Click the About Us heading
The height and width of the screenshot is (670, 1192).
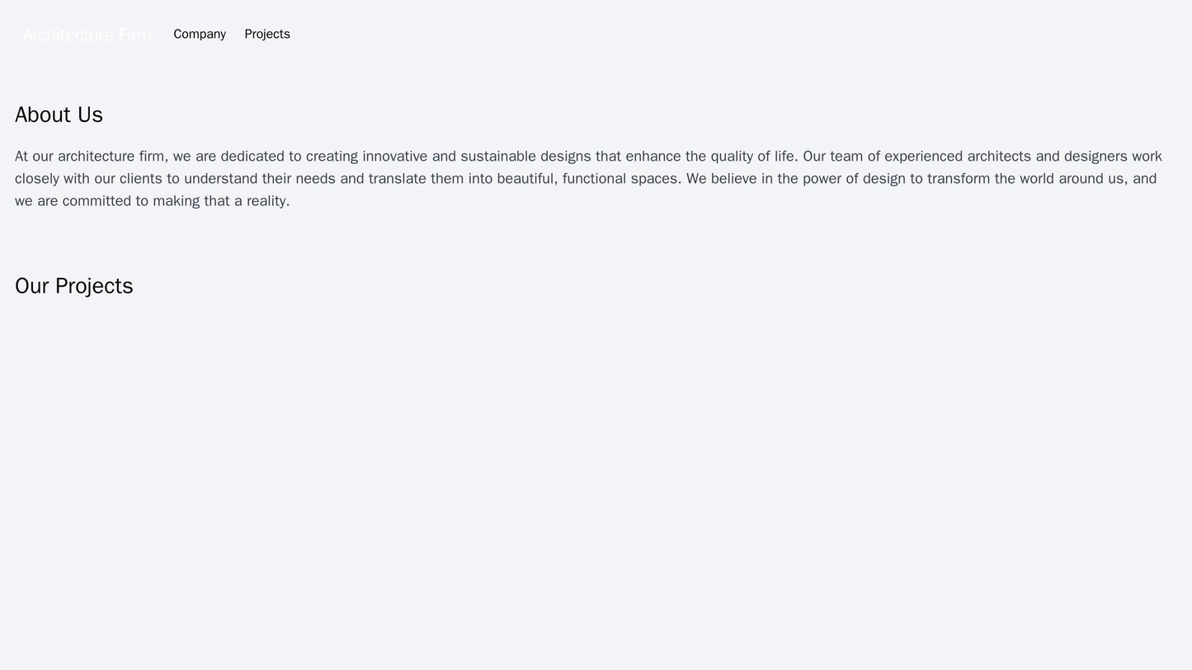tap(59, 115)
